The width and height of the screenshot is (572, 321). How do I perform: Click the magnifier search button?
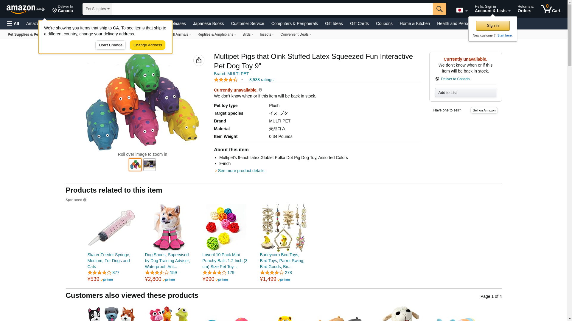point(439,9)
